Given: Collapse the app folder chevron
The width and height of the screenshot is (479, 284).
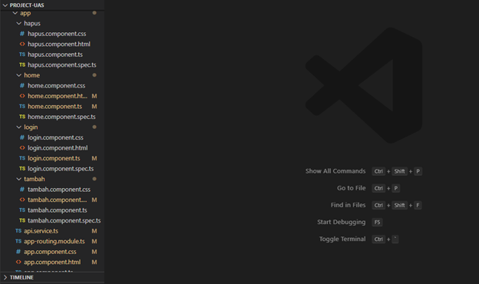Looking at the screenshot, I should (x=15, y=13).
